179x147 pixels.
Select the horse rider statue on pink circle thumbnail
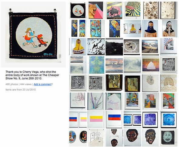pos(114,10)
